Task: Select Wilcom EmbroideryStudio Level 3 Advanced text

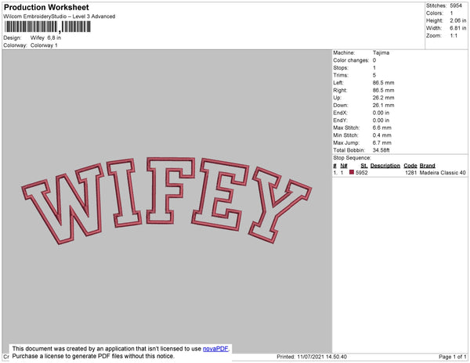Action: [x=60, y=16]
